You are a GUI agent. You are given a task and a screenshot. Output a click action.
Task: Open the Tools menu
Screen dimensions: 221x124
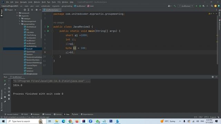(x=54, y=2)
